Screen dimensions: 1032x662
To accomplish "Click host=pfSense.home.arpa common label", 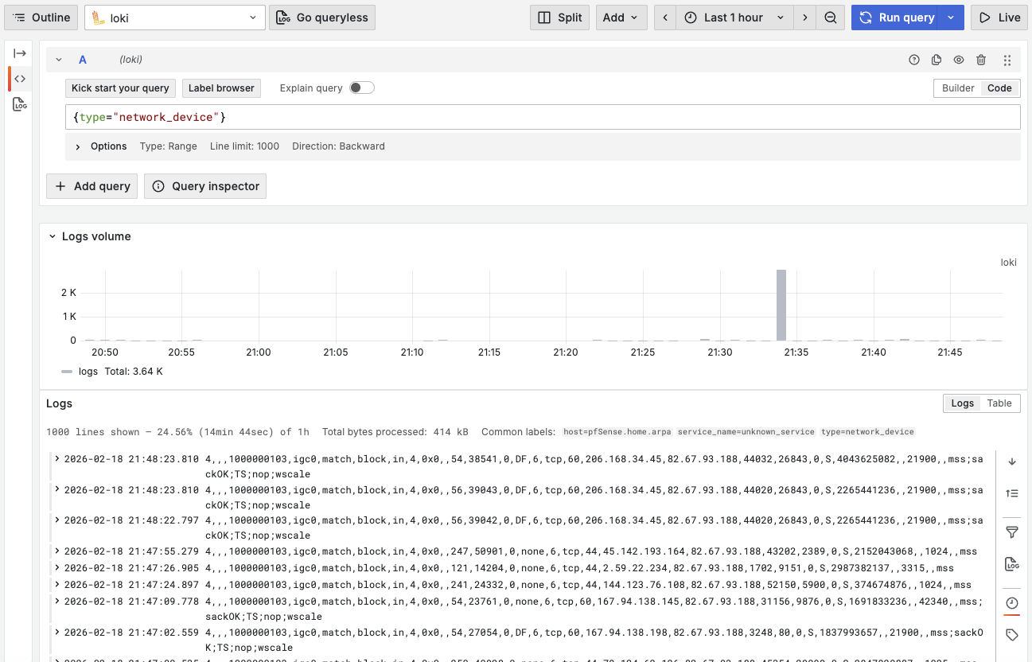I will tap(617, 432).
